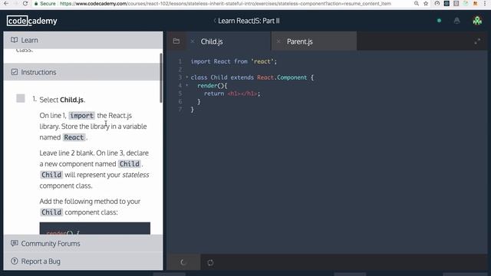Click the Instructions checklist icon
Viewport: 491px width, 276px height.
(14, 72)
